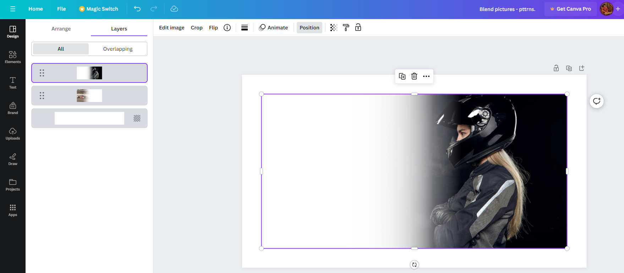Screen dimensions: 624x273
Task: Open Magic Switch
Action: pyautogui.click(x=99, y=9)
